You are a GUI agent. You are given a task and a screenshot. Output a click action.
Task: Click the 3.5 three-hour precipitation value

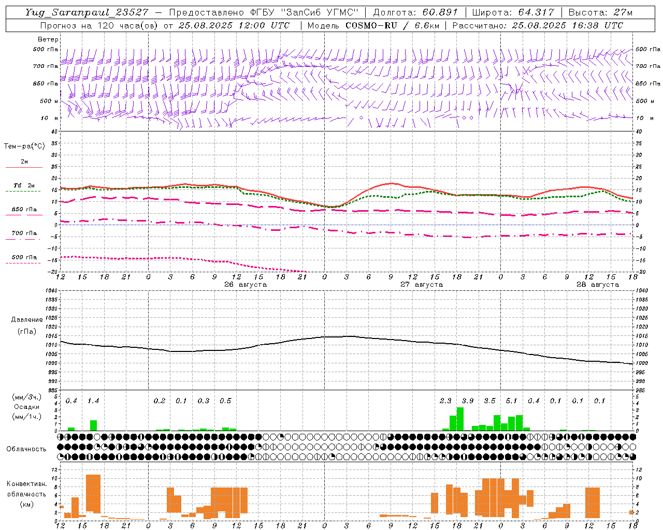489,401
